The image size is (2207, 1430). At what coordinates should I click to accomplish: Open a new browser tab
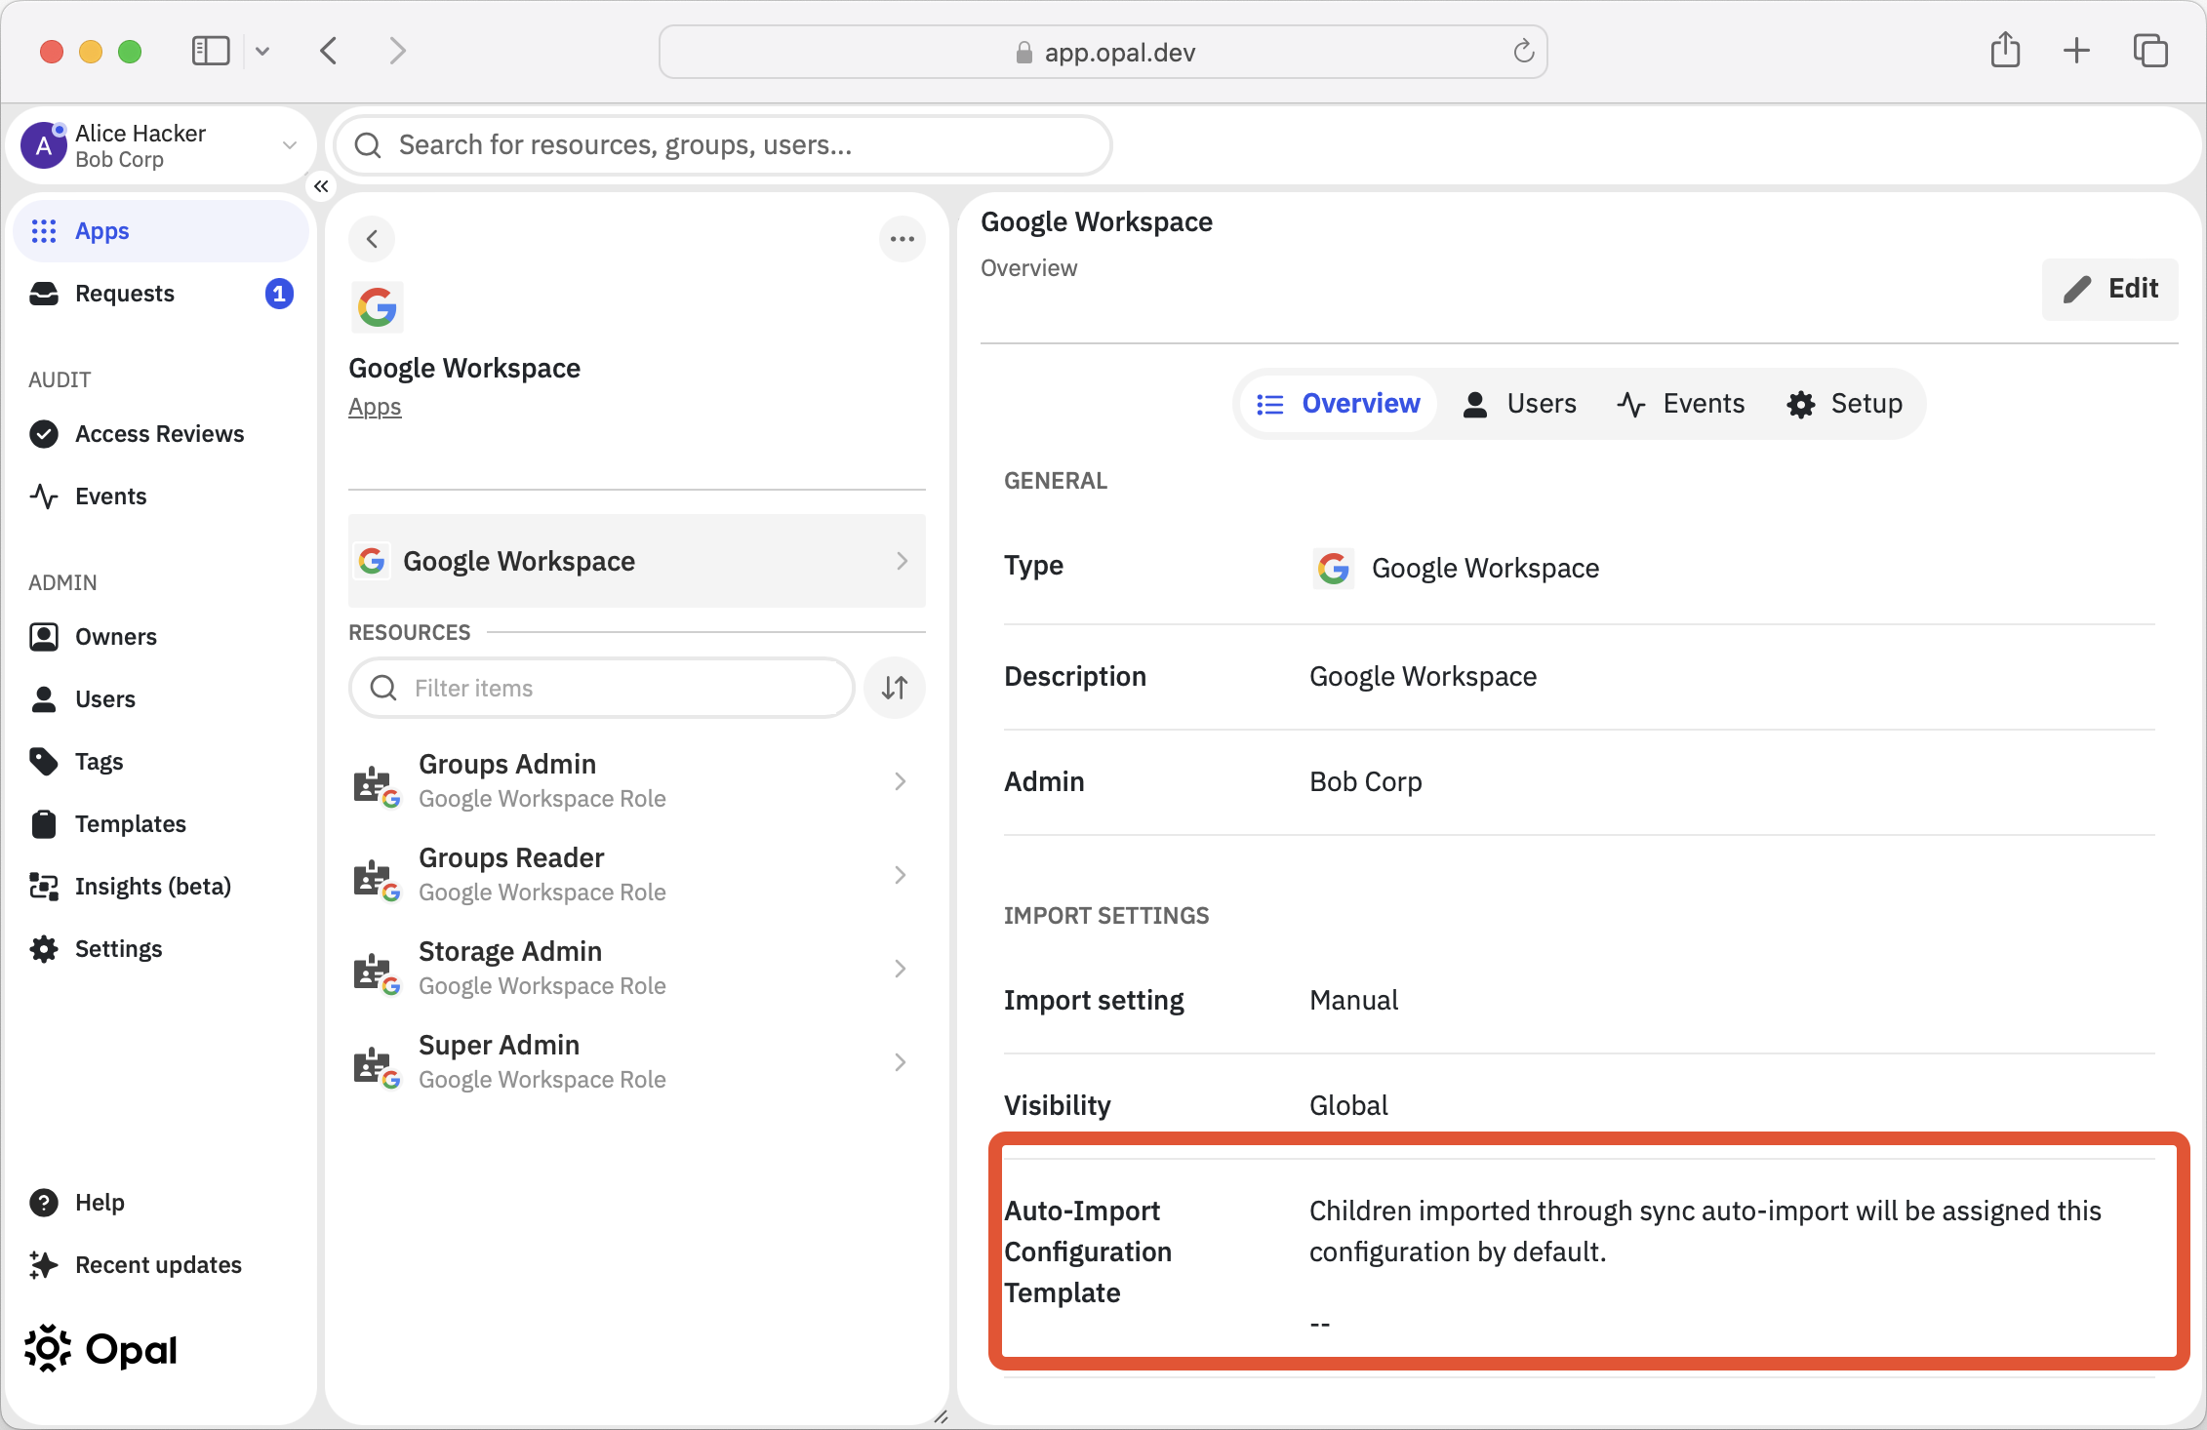coord(2077,51)
